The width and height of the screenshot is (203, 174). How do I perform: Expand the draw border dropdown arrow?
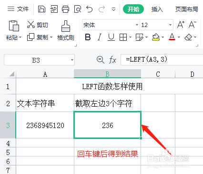[x=146, y=37]
